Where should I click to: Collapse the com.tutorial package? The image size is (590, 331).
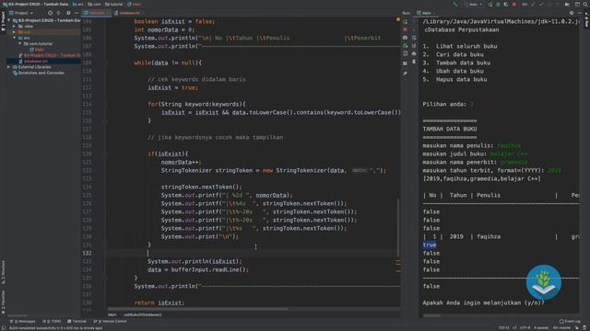point(20,43)
